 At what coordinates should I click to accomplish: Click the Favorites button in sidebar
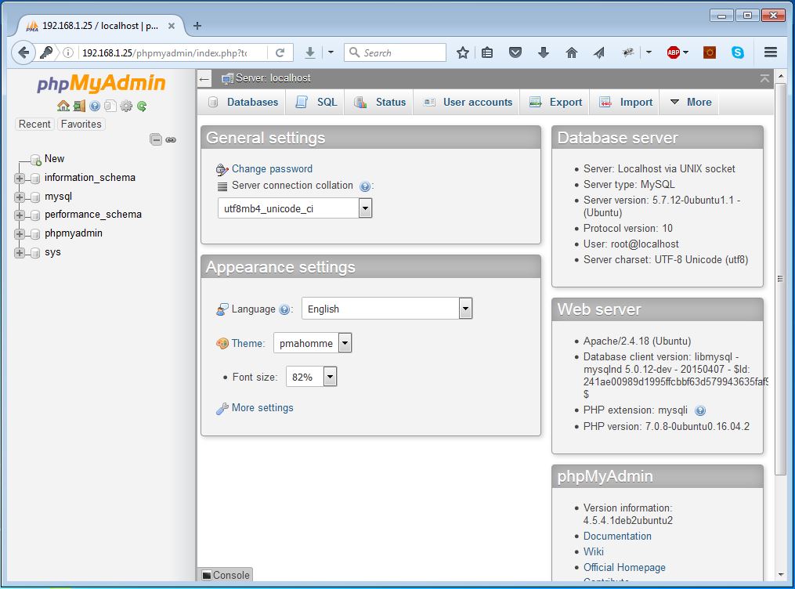[x=81, y=125]
